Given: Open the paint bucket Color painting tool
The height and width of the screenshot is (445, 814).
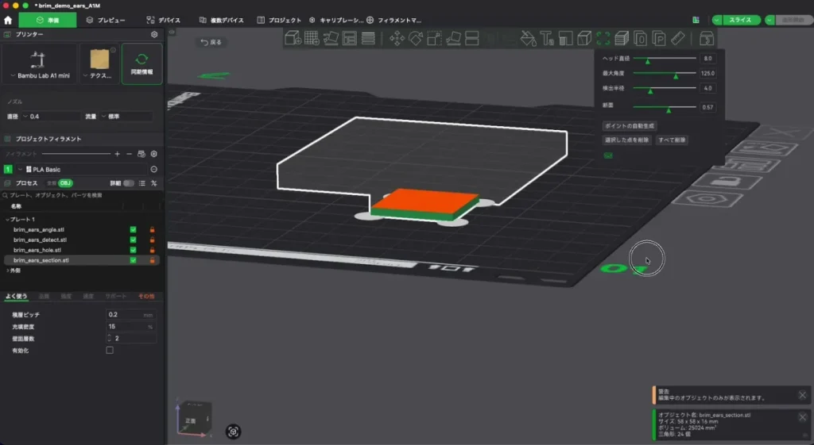Looking at the screenshot, I should tap(528, 38).
